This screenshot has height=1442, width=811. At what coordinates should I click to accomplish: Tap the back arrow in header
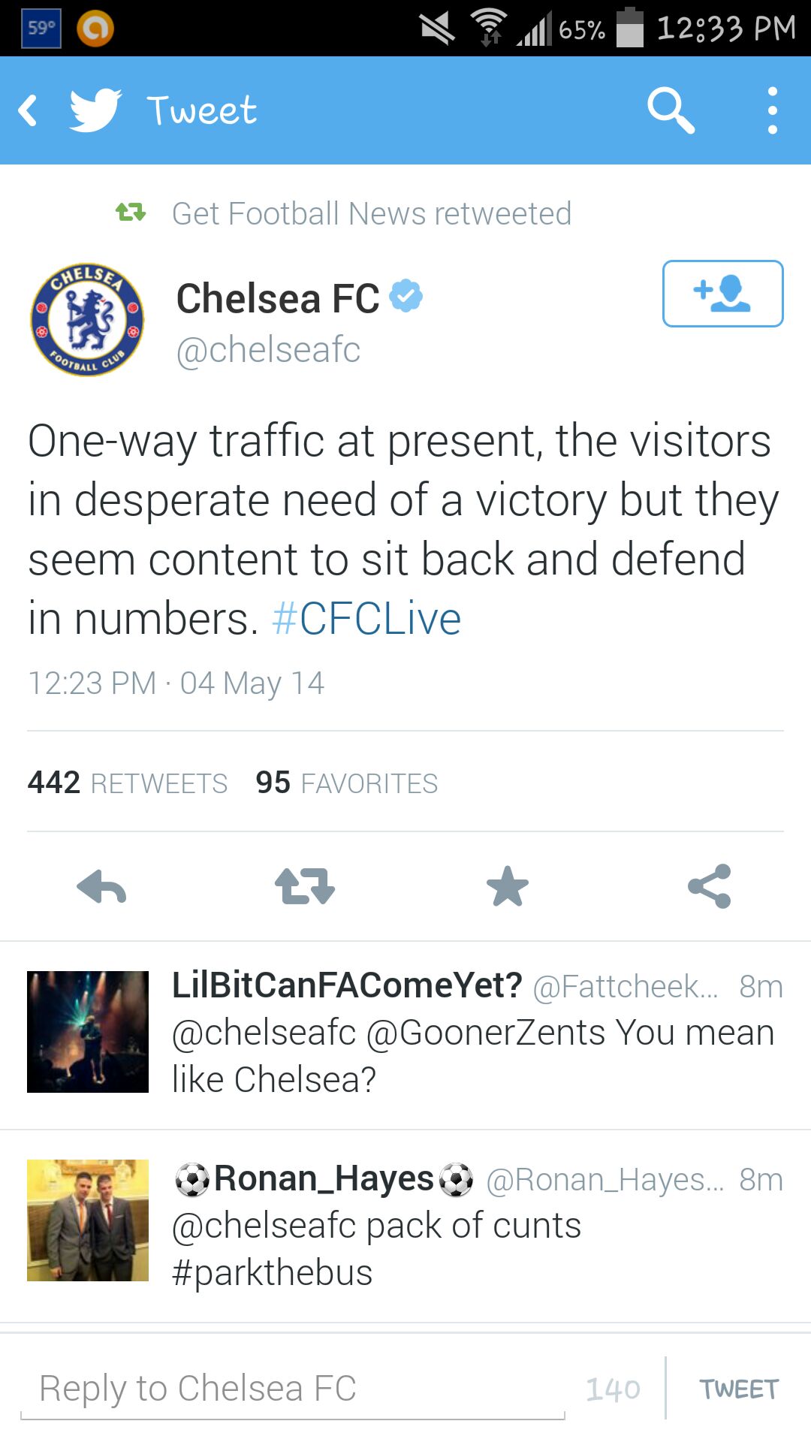pos(29,110)
